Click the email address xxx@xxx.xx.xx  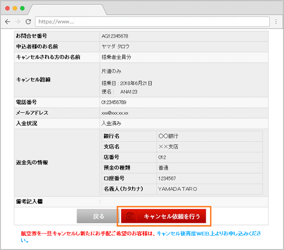click(115, 113)
